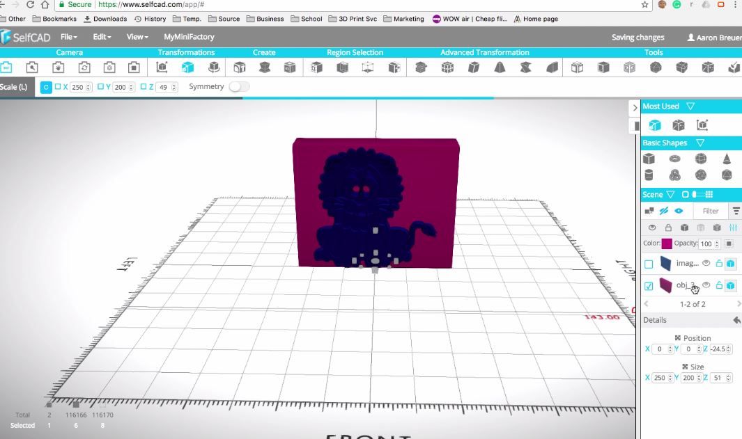Open the Edit menu
Image resolution: width=742 pixels, height=439 pixels.
[101, 37]
